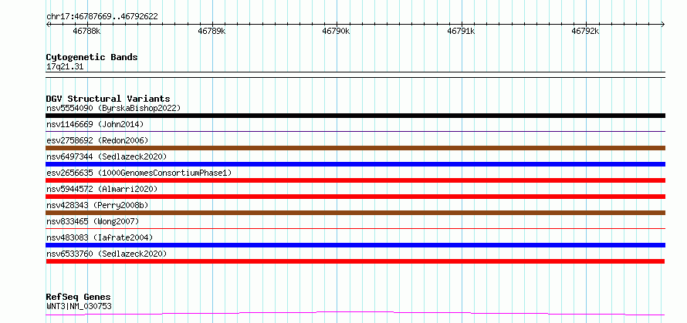687x323 pixels.
Task: Click the red nsv5944572 variant bar
Action: 355,197
